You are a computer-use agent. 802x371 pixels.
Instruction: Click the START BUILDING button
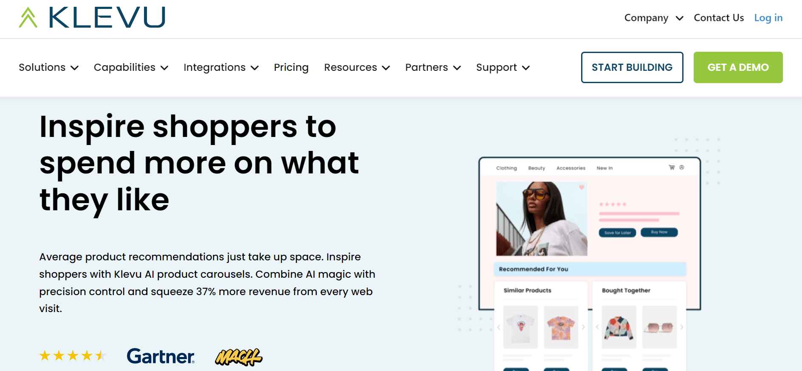pos(632,67)
